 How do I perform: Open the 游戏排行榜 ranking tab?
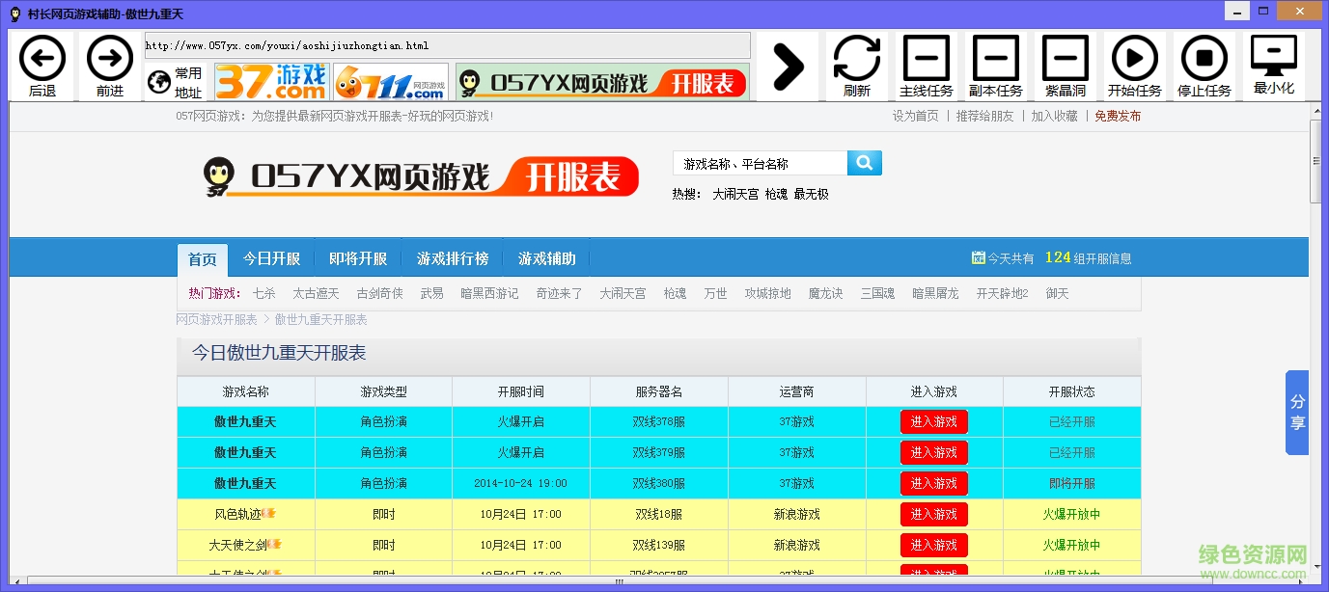(452, 258)
